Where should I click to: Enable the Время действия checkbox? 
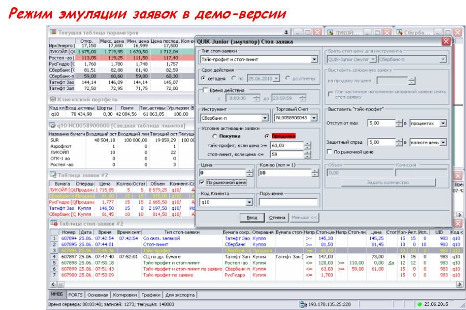(205, 90)
